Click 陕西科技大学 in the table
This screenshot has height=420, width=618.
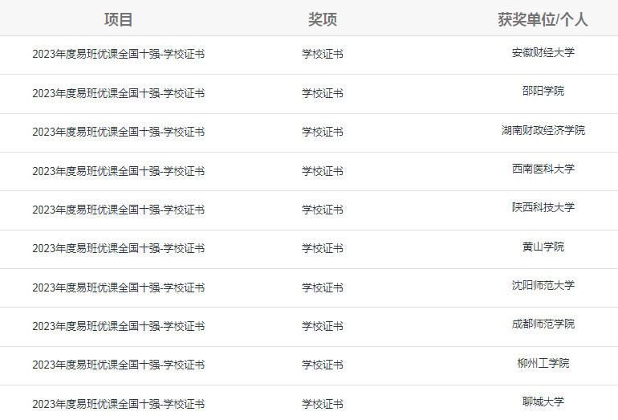tap(543, 207)
